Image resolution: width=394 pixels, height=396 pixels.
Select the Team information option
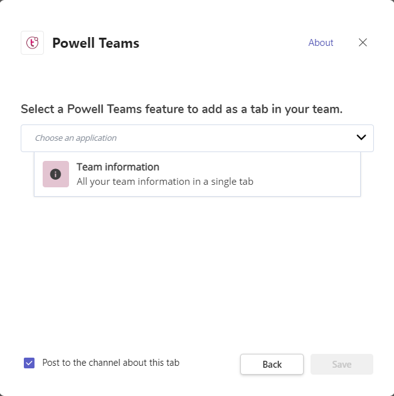point(197,174)
